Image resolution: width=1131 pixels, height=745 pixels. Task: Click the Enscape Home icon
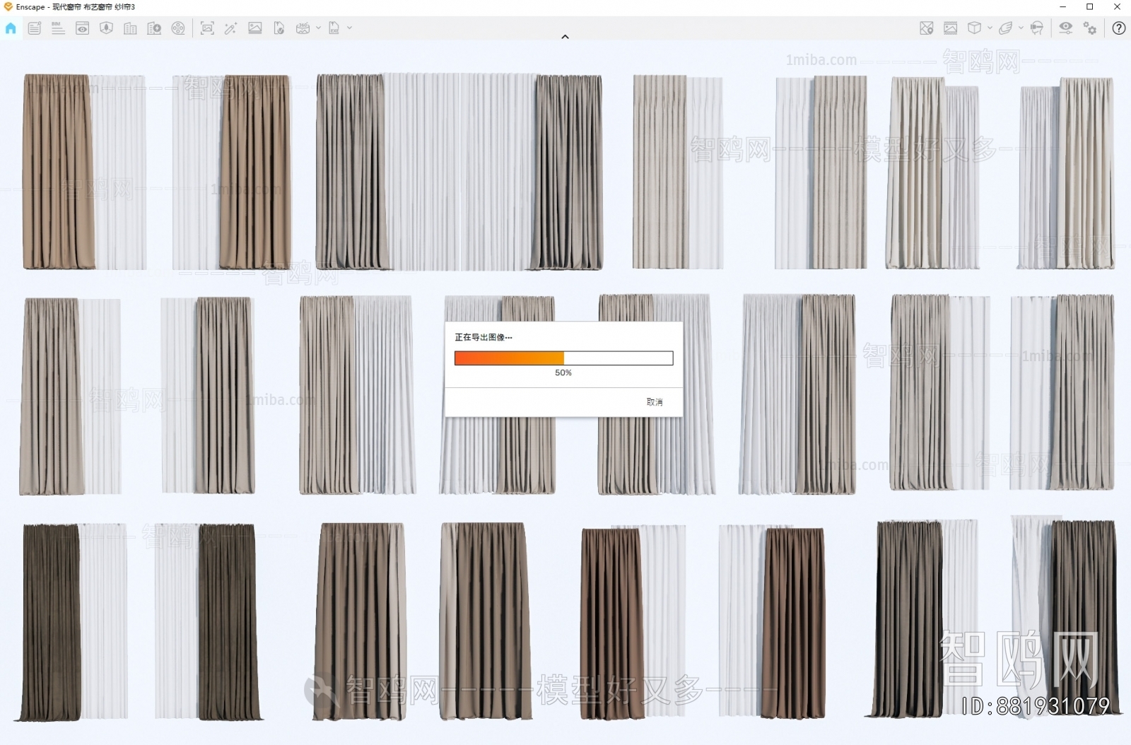pyautogui.click(x=11, y=29)
